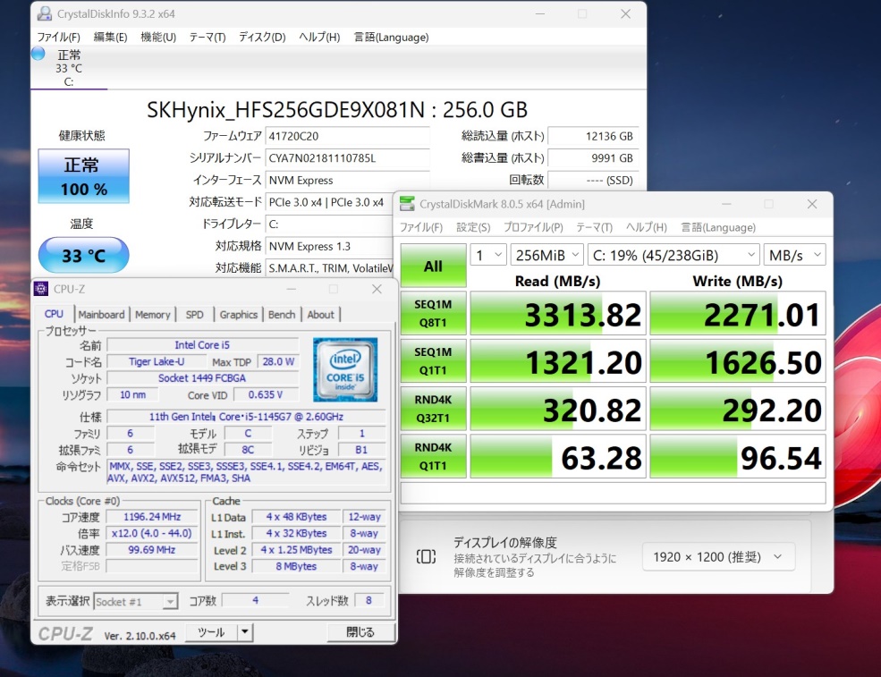881x677 pixels.
Task: Click the CrystalDiskInfo app icon in title bar
Action: tap(45, 13)
